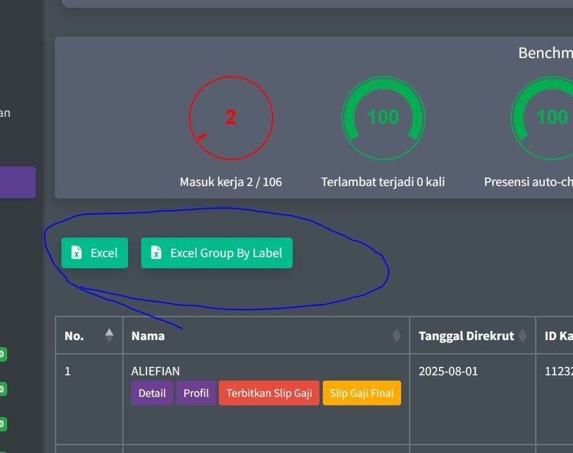Click the red Masuk kerja gauge
Viewport: 573px width, 453px height.
coord(231,118)
